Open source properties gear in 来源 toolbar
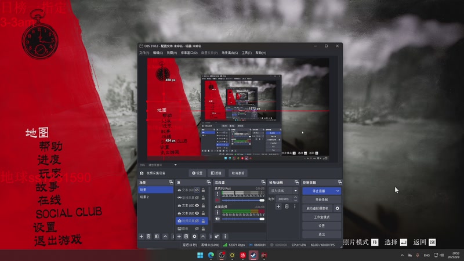This screenshot has width=464, height=261. pyautogui.click(x=194, y=237)
